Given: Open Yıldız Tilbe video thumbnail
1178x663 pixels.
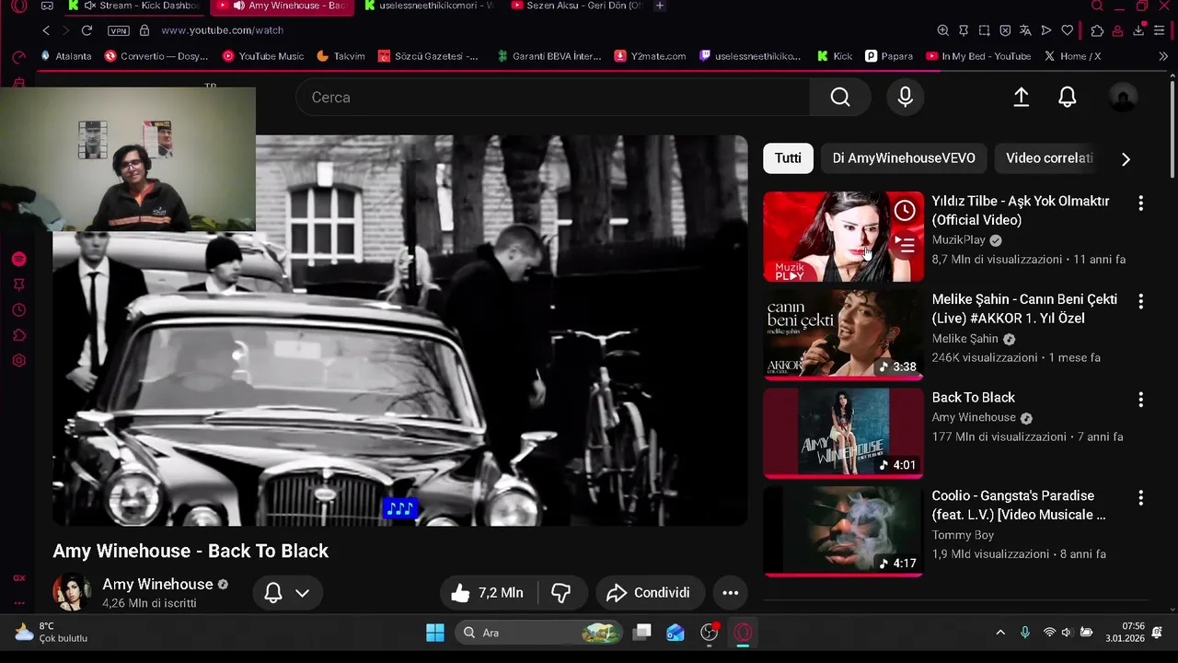Looking at the screenshot, I should pyautogui.click(x=843, y=237).
